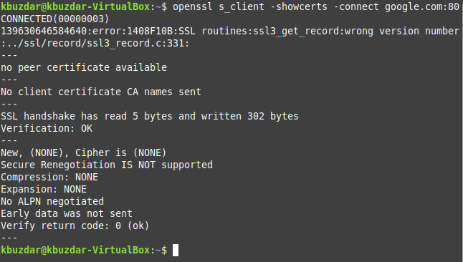Click the s_client subcommand in command line
This screenshot has width=463, height=262.
pyautogui.click(x=242, y=6)
